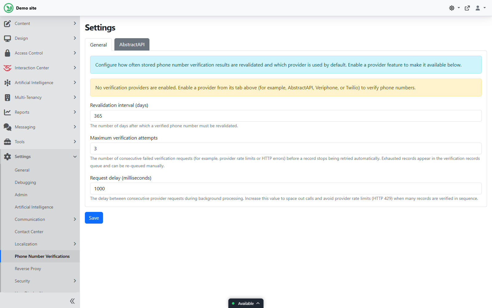Image resolution: width=492 pixels, height=308 pixels.
Task: Click the Messaging chat bubbles icon
Action: (7, 127)
